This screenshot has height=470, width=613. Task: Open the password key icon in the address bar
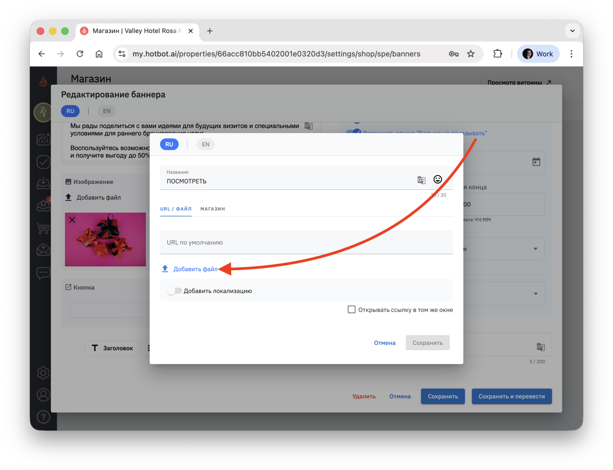tap(454, 54)
